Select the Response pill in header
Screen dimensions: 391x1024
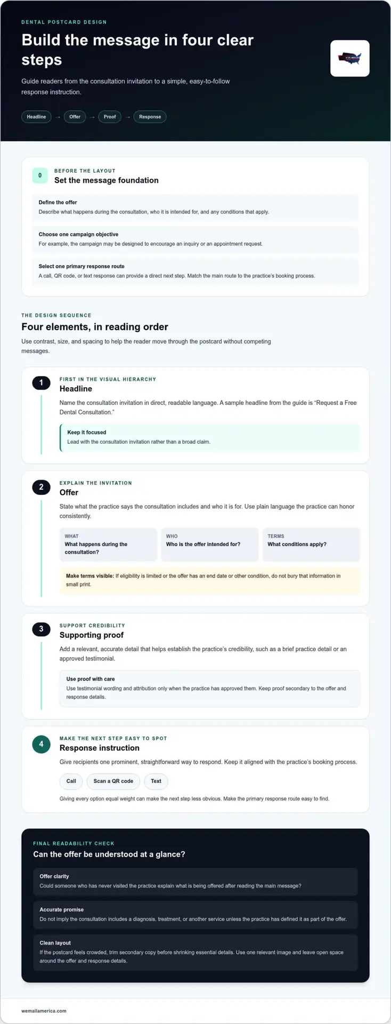point(150,117)
